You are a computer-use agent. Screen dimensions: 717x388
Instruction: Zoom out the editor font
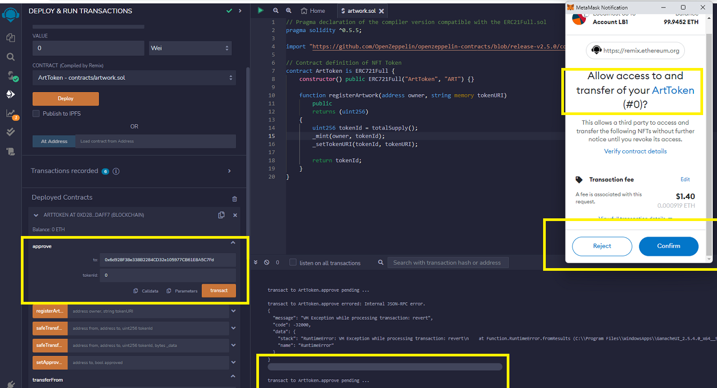pyautogui.click(x=276, y=10)
